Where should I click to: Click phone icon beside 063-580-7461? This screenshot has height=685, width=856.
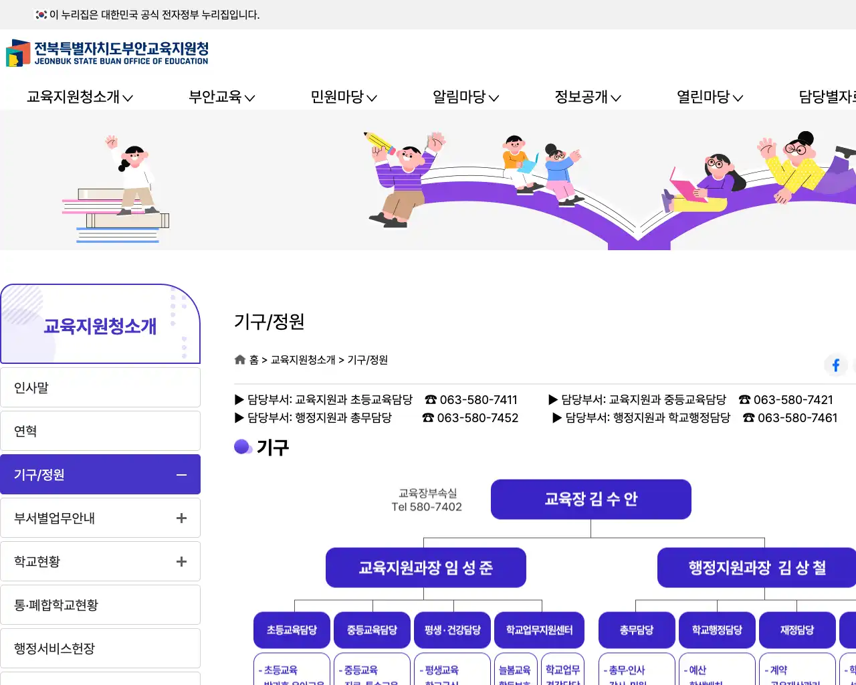pyautogui.click(x=748, y=417)
